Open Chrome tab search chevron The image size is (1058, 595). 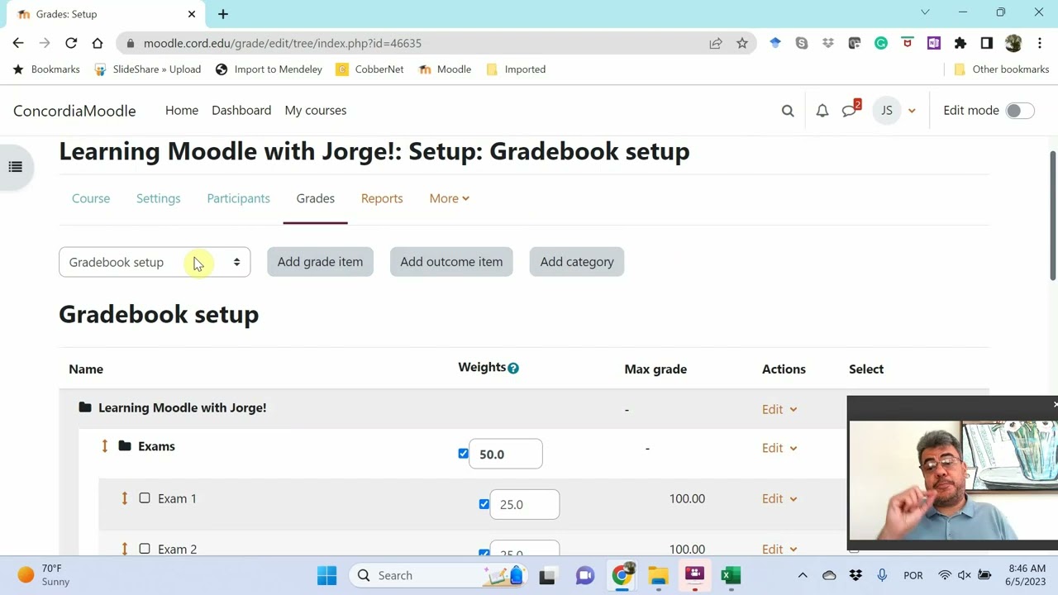(x=925, y=12)
